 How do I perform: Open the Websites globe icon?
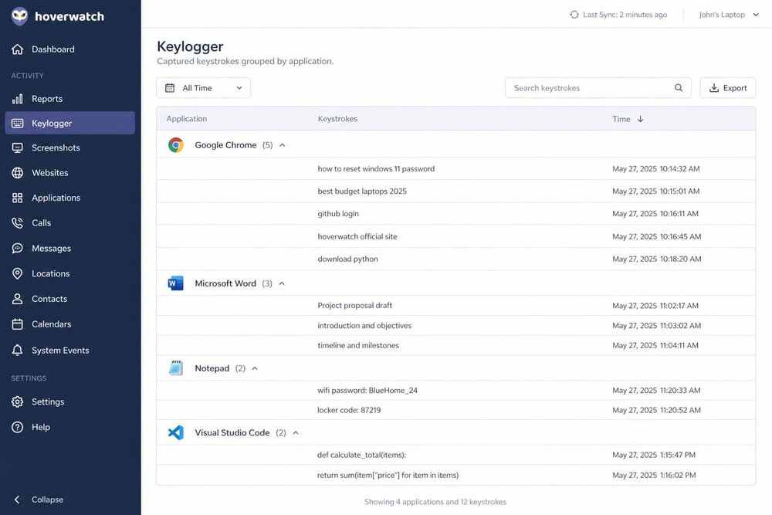[x=17, y=173]
